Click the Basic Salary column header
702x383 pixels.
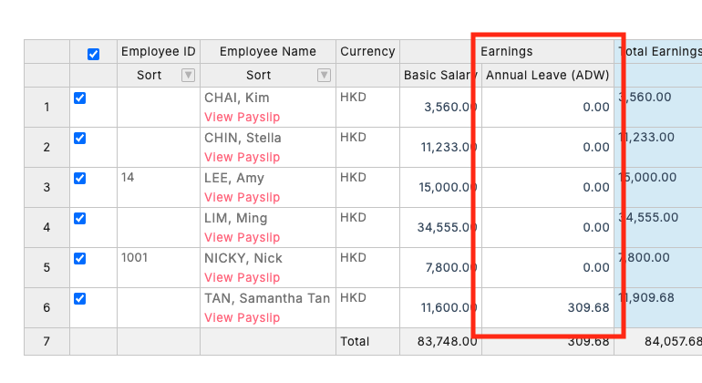440,76
